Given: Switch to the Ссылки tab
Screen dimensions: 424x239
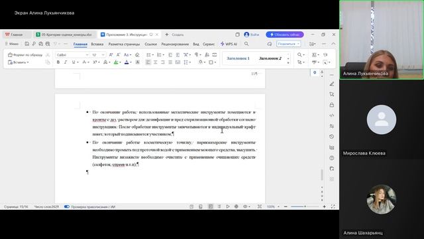Looking at the screenshot, I should 150,44.
